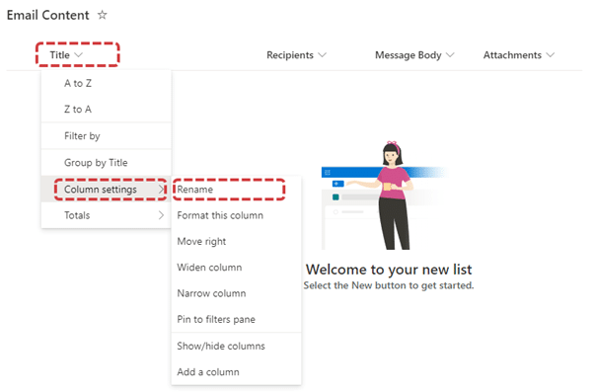The image size is (594, 392).
Task: Click the empty-list illustration image
Action: tap(384, 196)
